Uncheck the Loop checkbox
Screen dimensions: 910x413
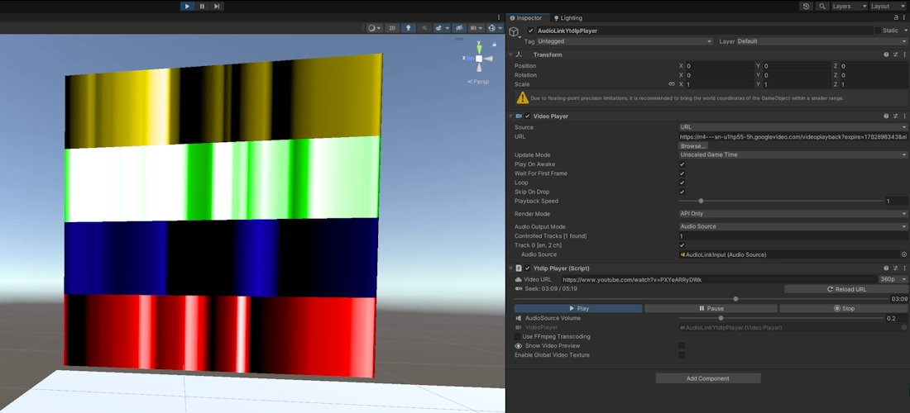(x=682, y=183)
